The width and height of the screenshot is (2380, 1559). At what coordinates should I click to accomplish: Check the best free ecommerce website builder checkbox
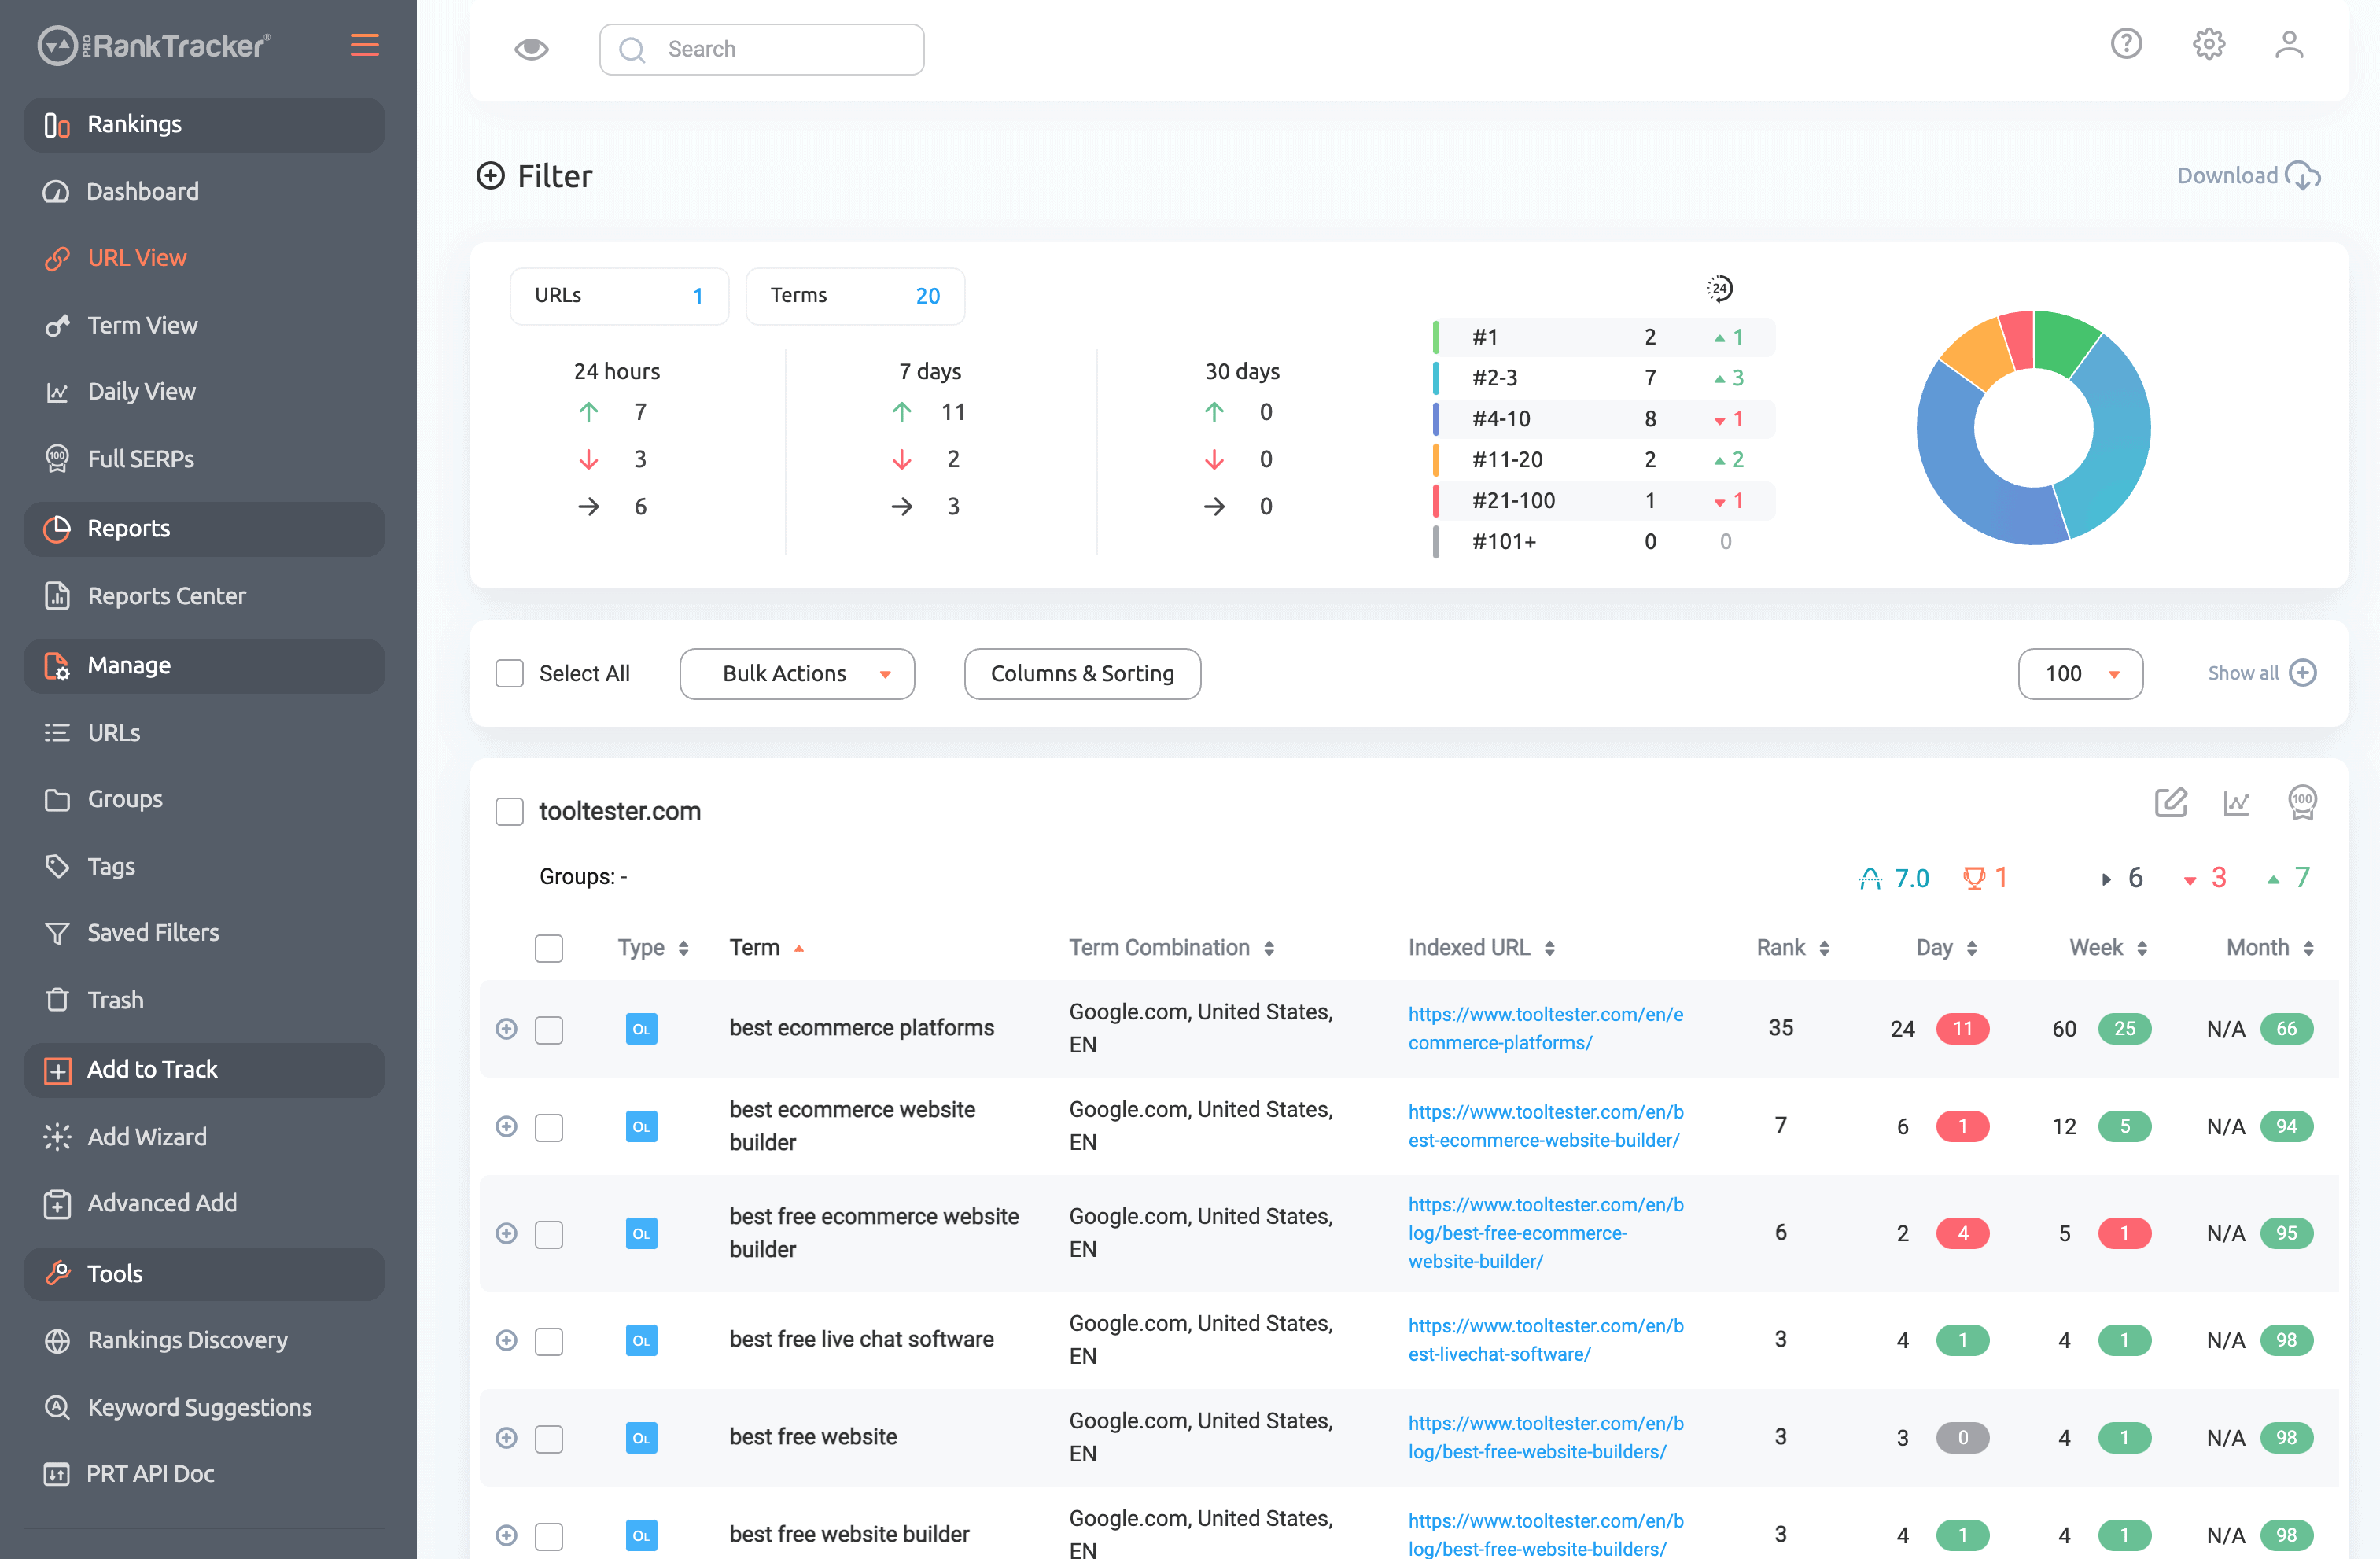click(x=549, y=1234)
